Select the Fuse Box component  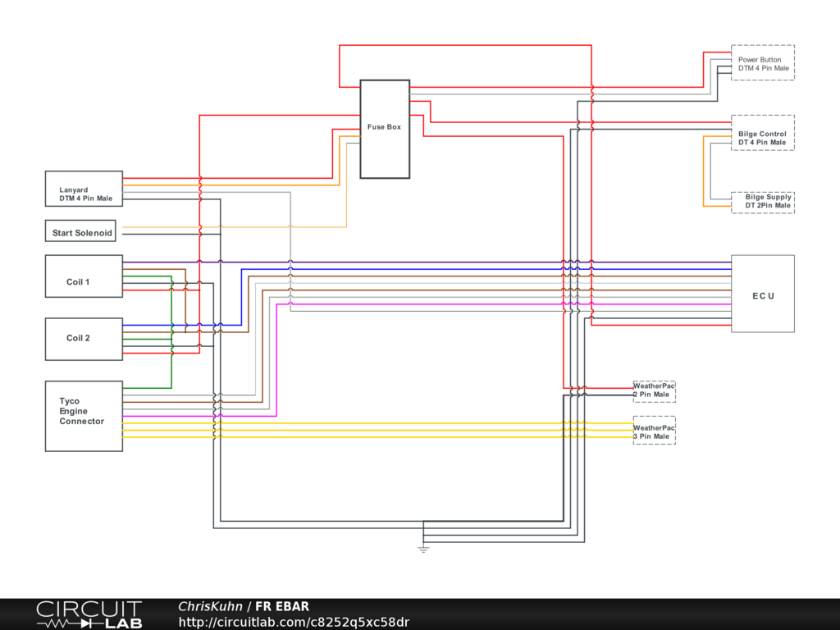pos(385,129)
